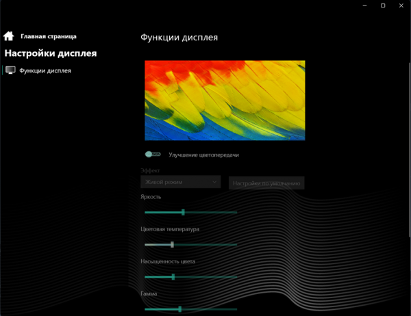
Task: Toggle the Улучшение цветопередачи switch
Action: (x=153, y=155)
